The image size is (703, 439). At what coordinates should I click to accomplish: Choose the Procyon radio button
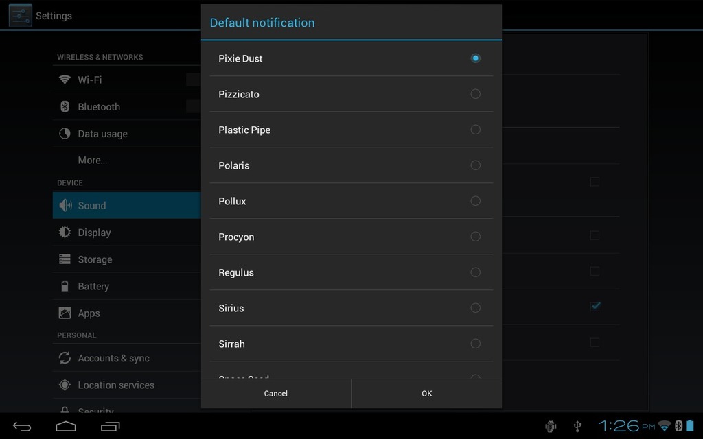pyautogui.click(x=475, y=237)
